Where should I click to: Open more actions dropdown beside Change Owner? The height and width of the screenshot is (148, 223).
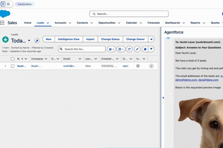click(152, 39)
